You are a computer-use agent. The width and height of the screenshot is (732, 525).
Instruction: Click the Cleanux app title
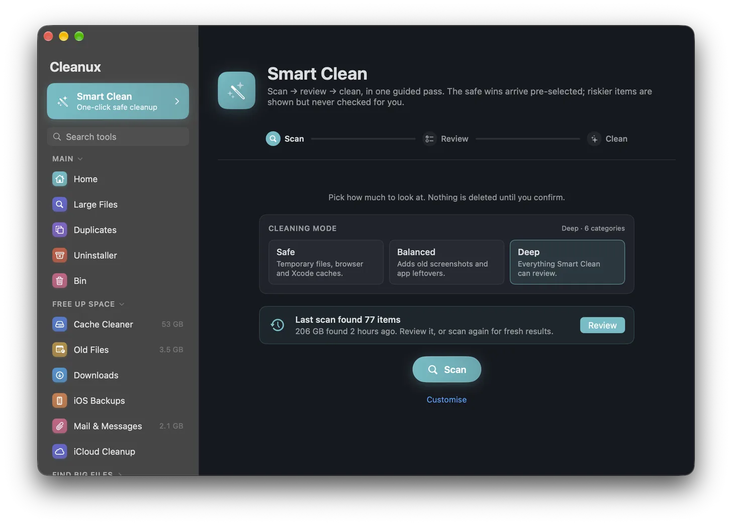coord(75,67)
